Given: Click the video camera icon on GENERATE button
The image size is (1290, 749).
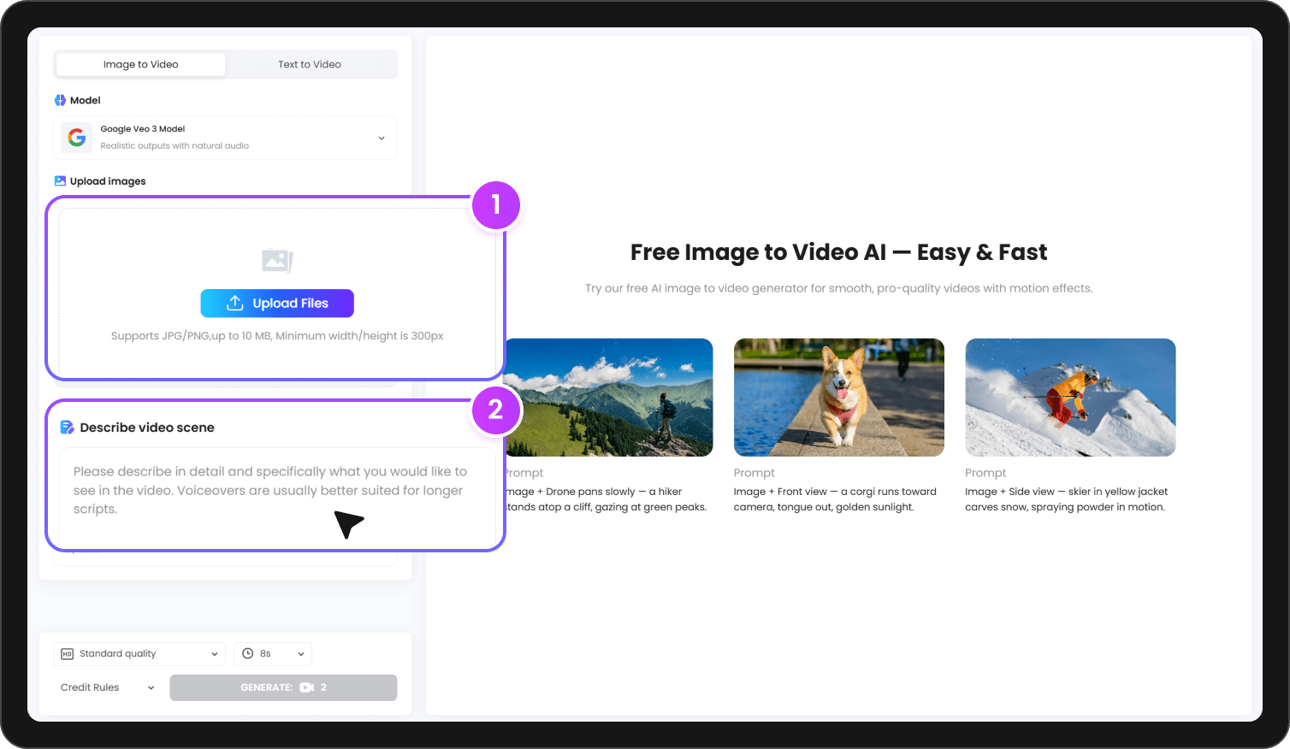Looking at the screenshot, I should (307, 687).
